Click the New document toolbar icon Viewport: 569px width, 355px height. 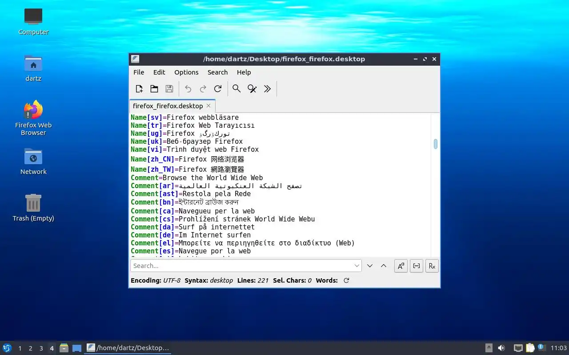point(139,89)
